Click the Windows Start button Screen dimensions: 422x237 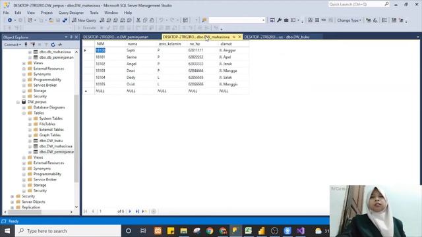pyautogui.click(x=7, y=231)
